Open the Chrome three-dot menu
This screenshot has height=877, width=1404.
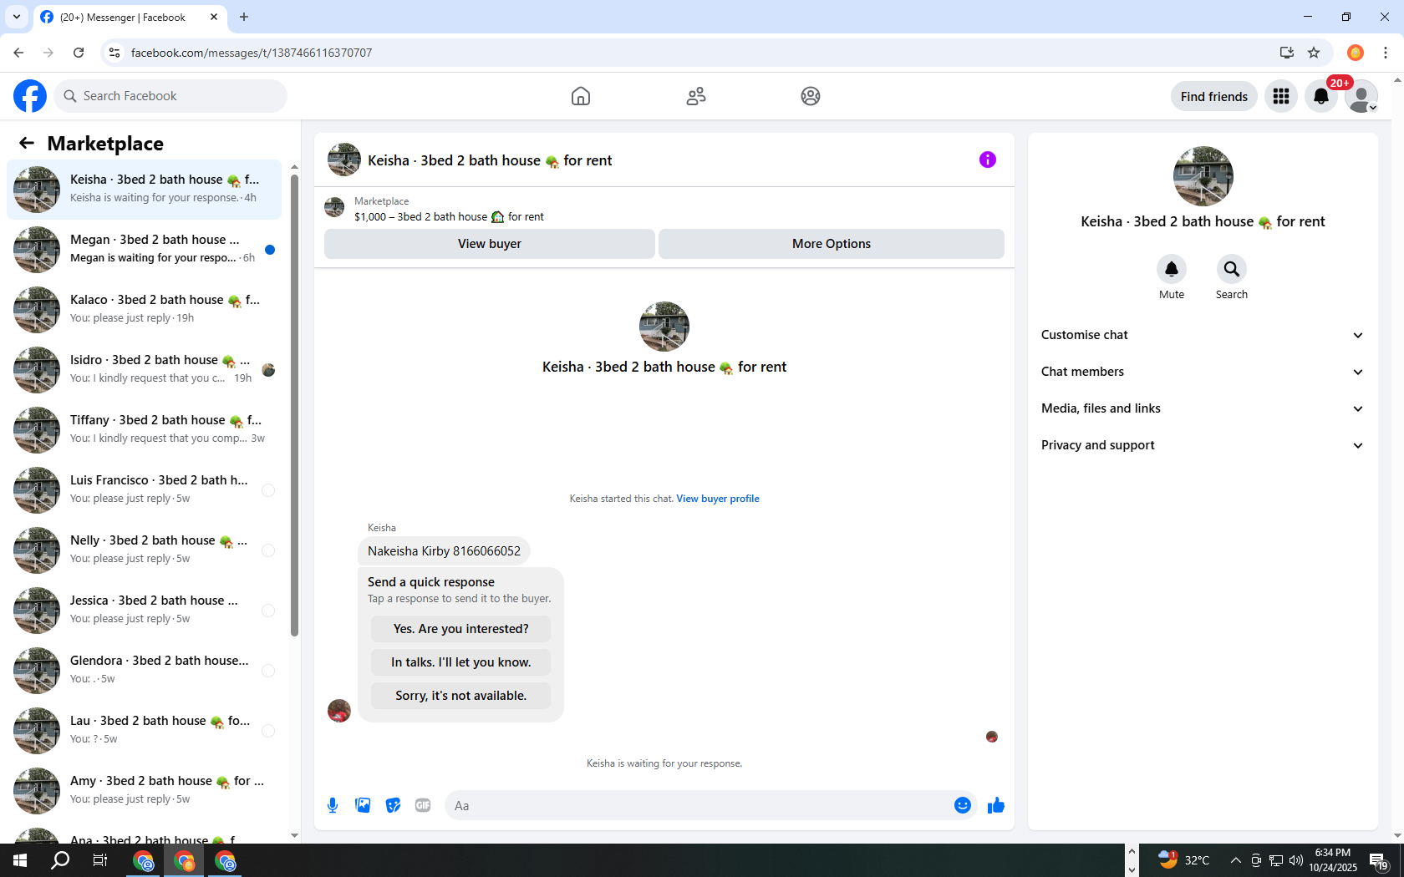click(x=1385, y=53)
